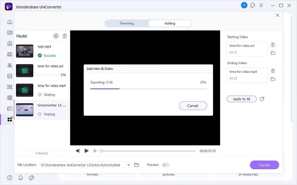Image resolution: width=297 pixels, height=185 pixels.
Task: Expand the File Location path dropdown
Action: click(x=129, y=165)
